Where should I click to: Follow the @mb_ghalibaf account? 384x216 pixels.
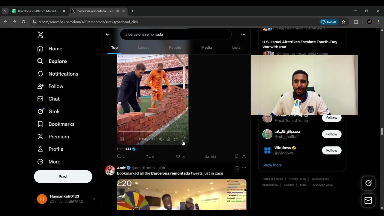(332, 134)
